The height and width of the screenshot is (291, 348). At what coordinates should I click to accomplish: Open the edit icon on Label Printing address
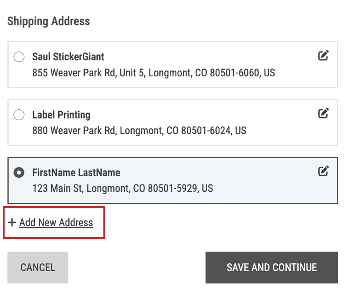(x=323, y=114)
